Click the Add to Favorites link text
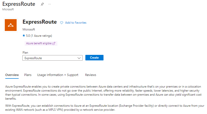 pyautogui.click(x=76, y=23)
